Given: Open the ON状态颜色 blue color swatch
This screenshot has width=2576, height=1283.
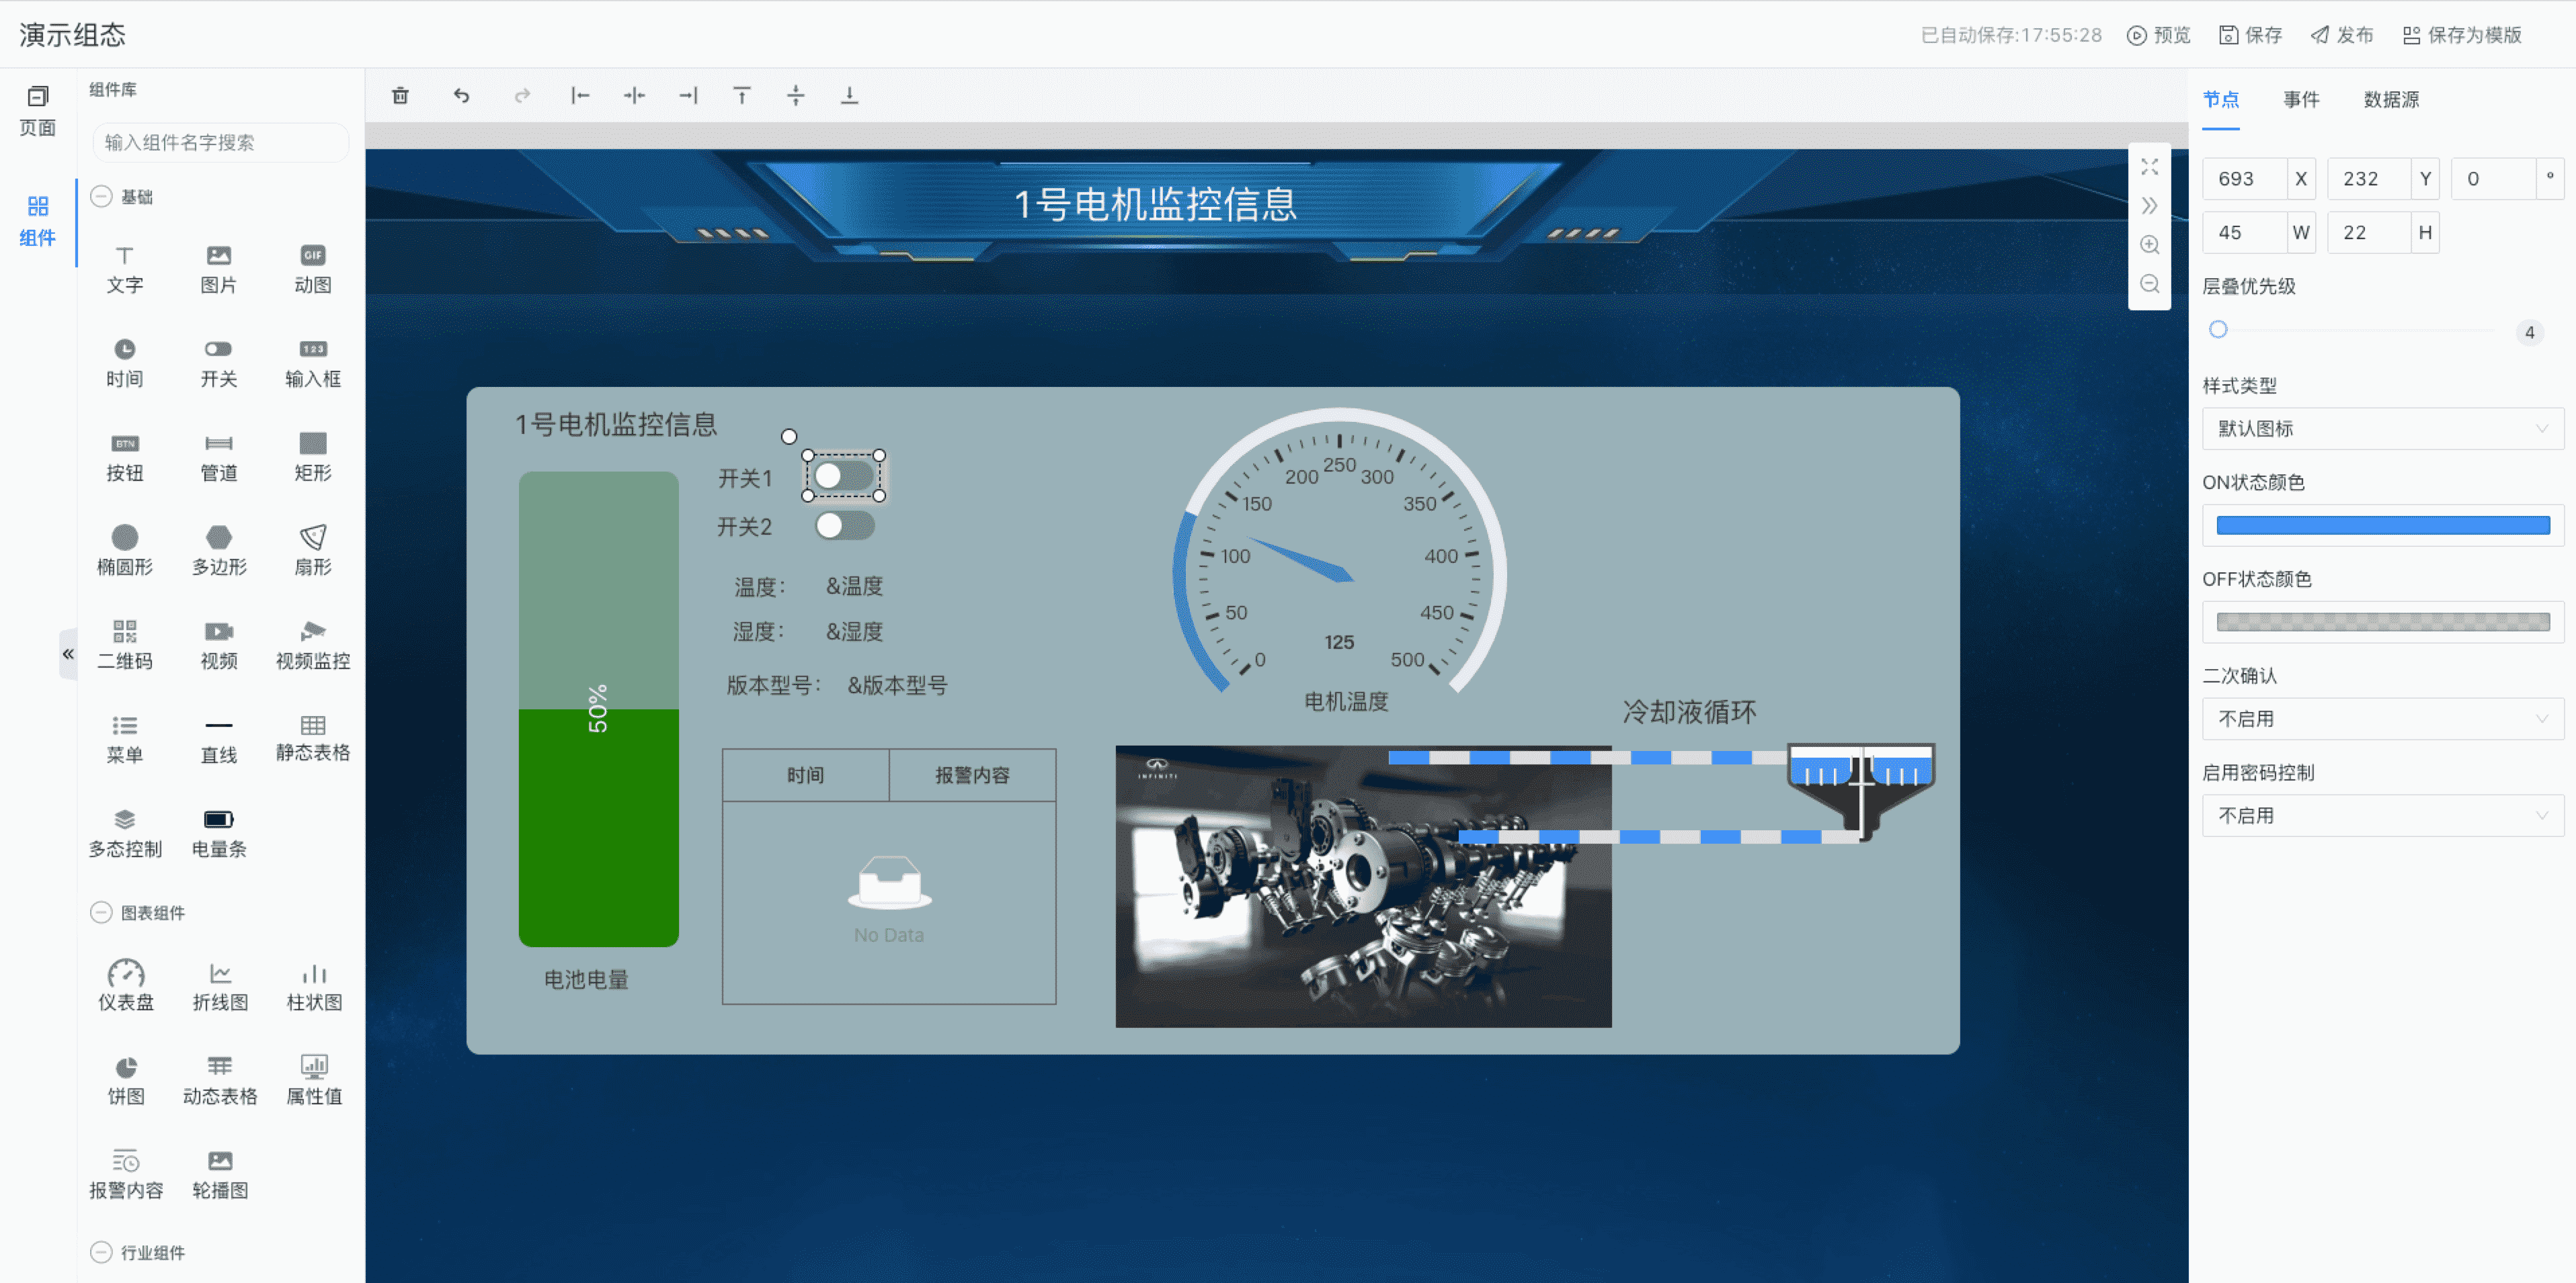Looking at the screenshot, I should click(x=2382, y=525).
